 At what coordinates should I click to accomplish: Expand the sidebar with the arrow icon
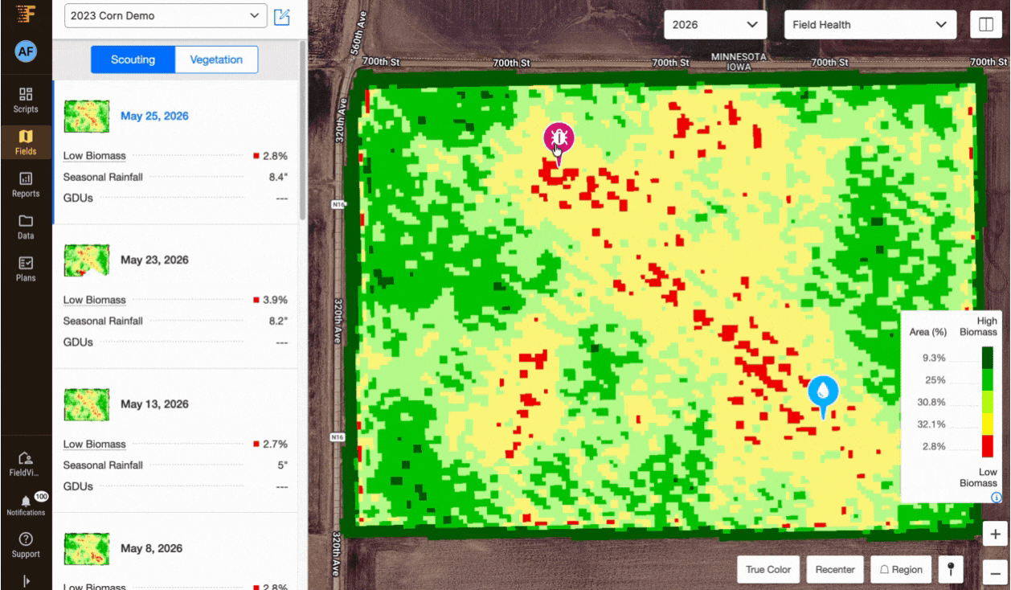click(x=26, y=580)
